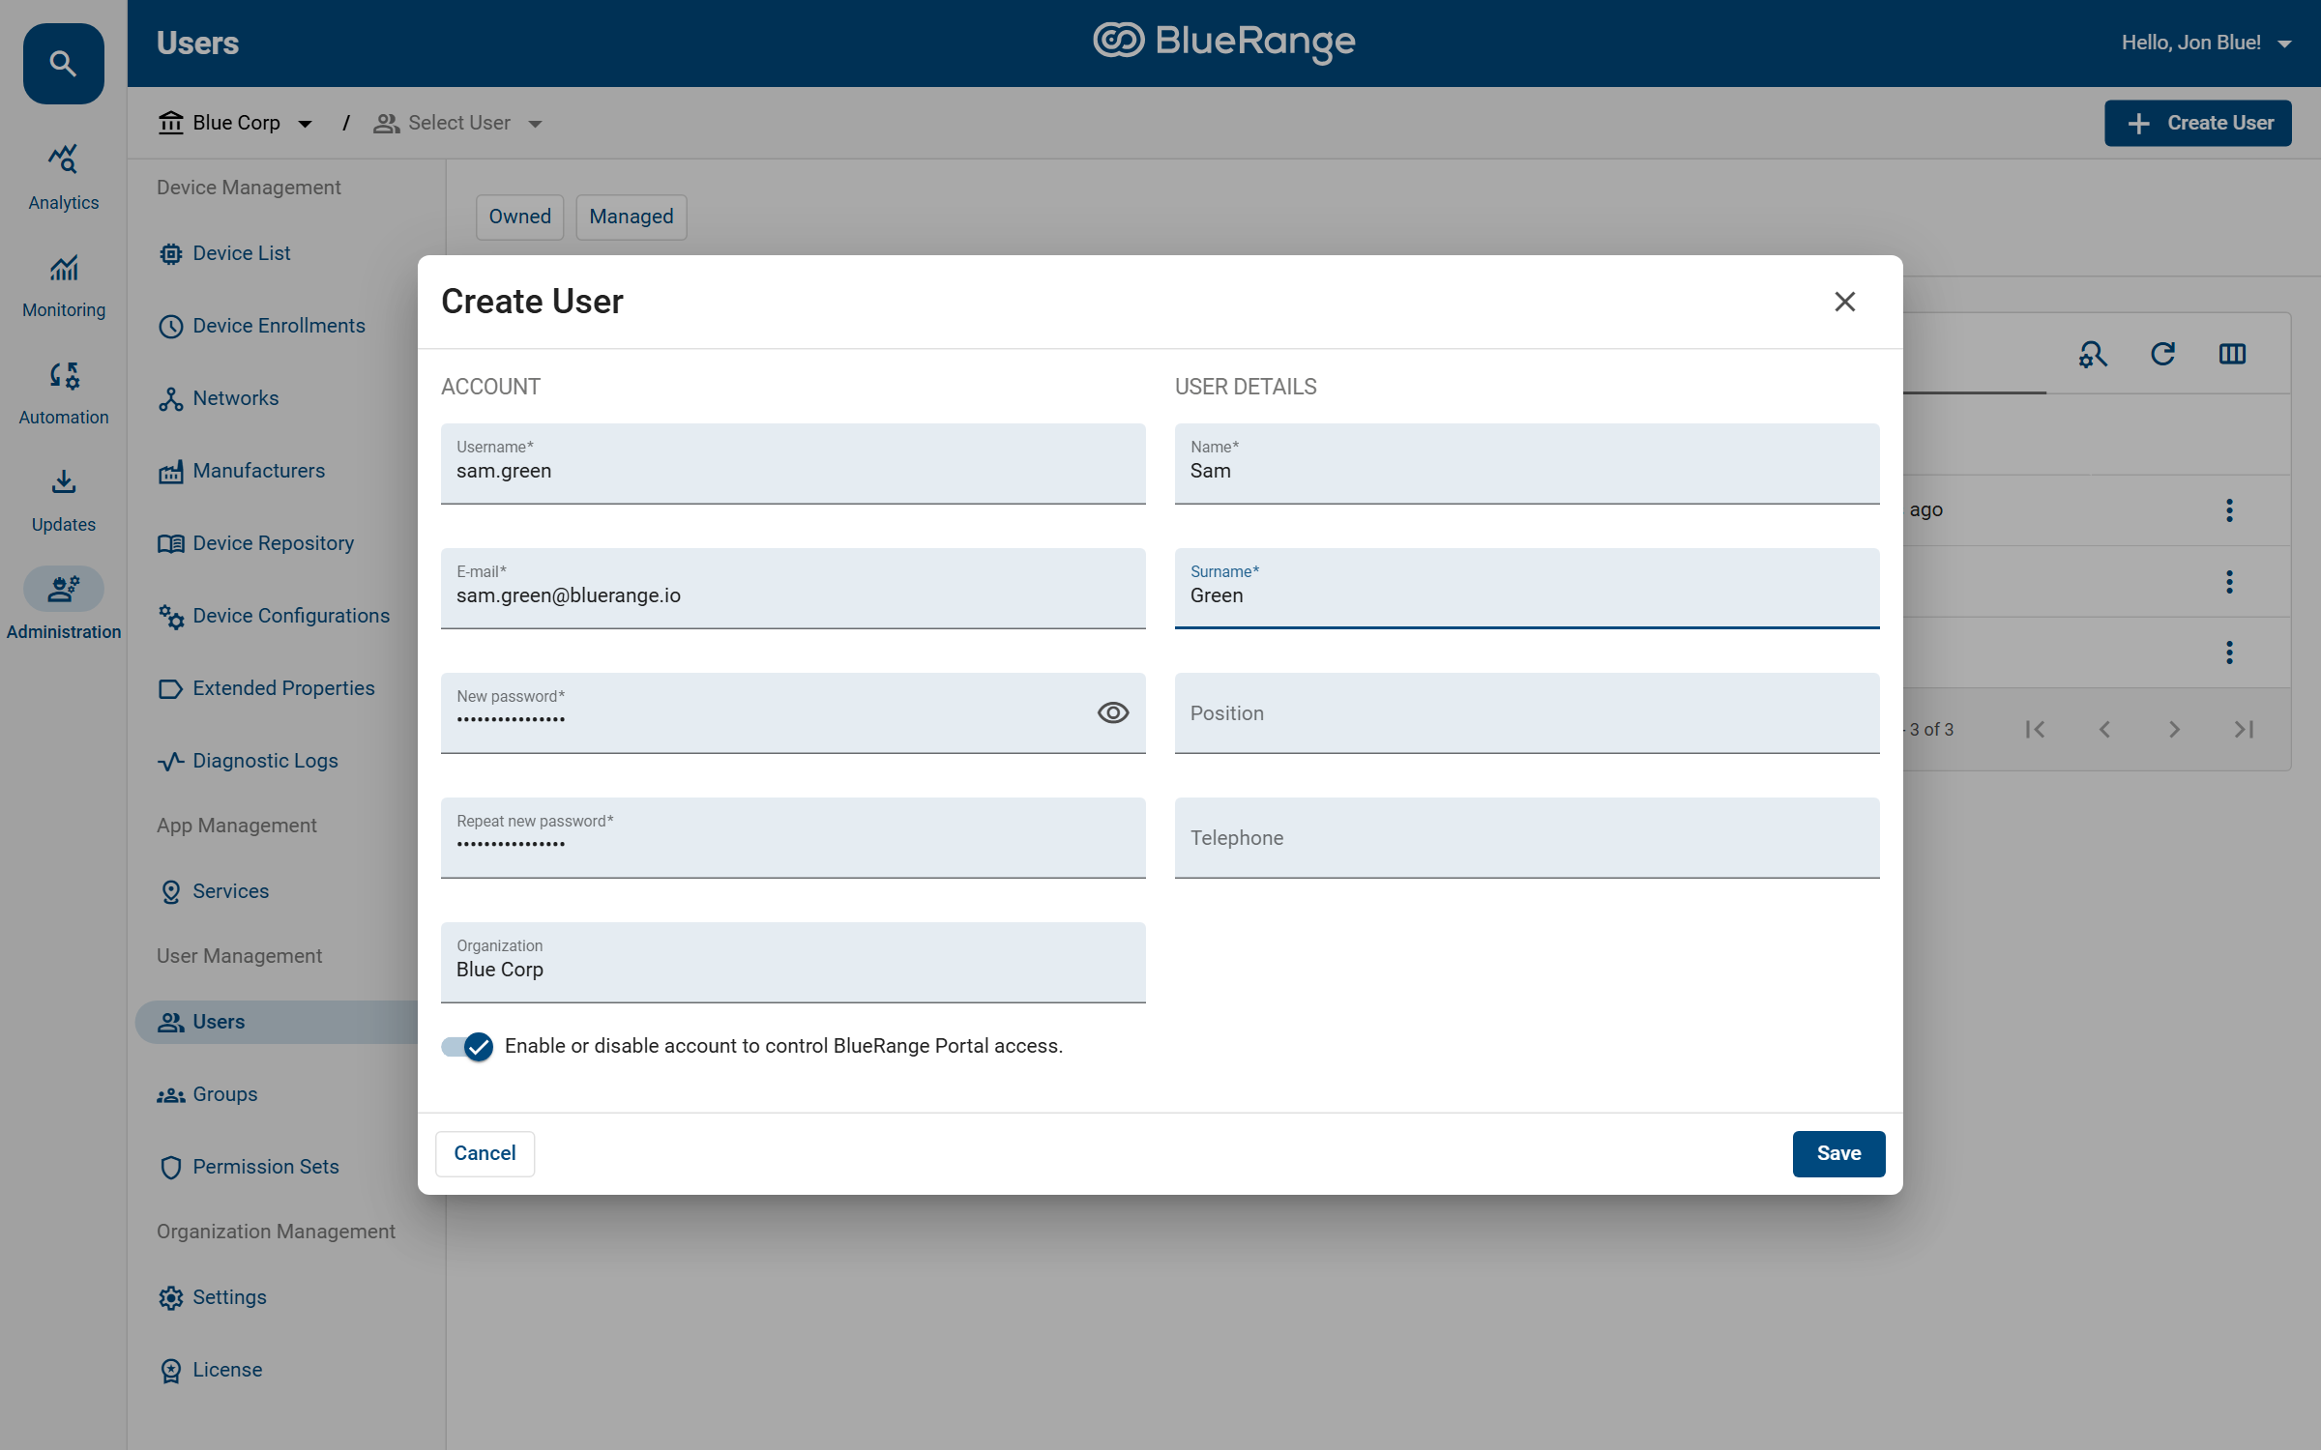Save the new user
The image size is (2321, 1450).
pos(1838,1153)
